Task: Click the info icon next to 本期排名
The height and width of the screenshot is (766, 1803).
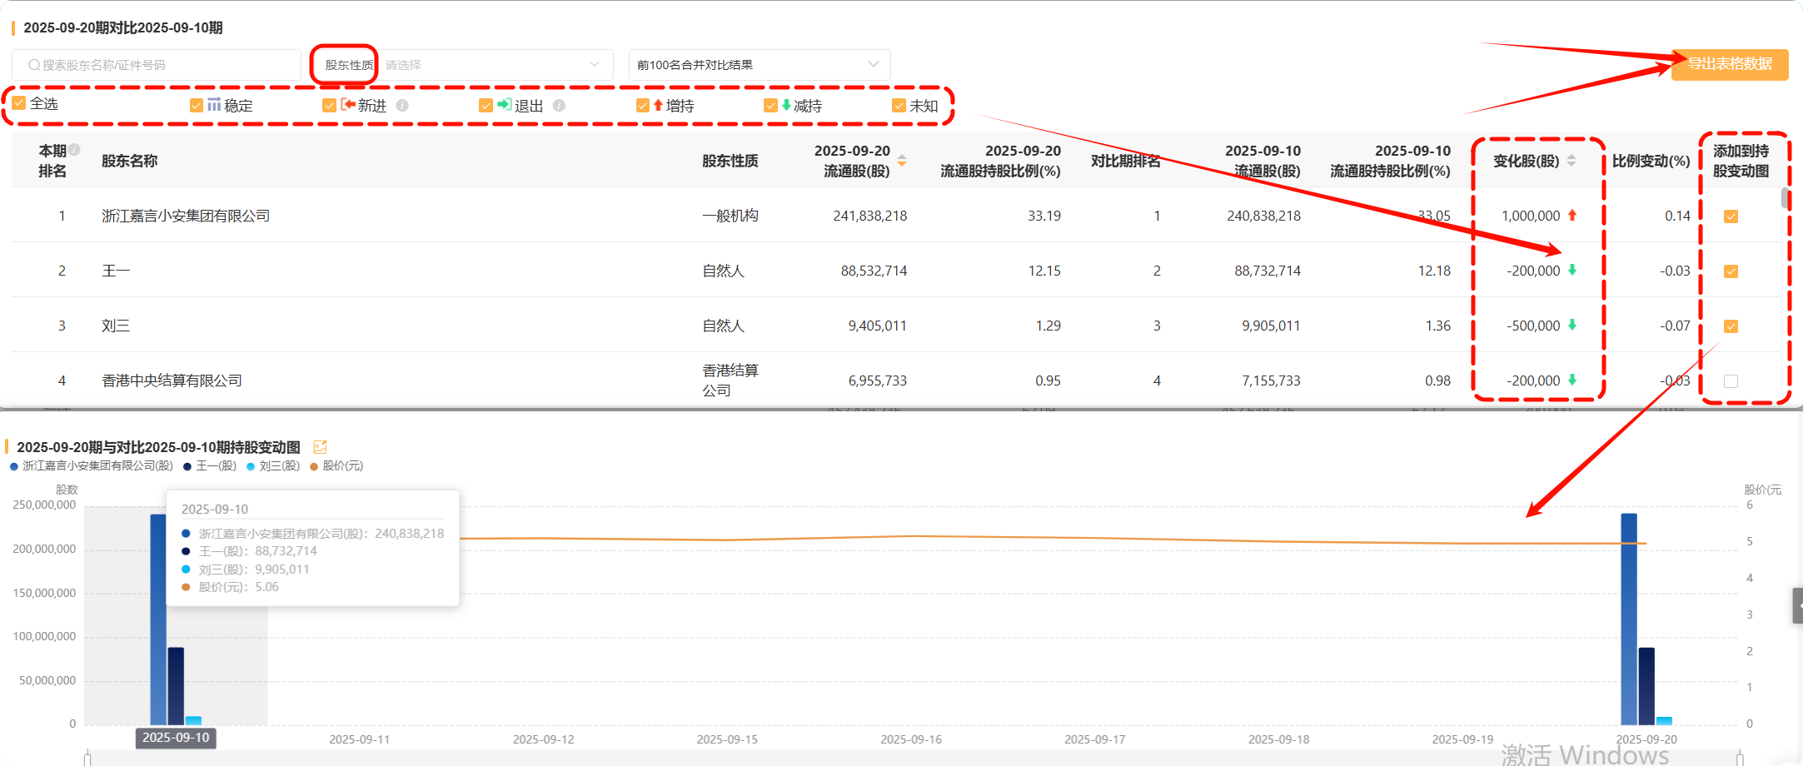Action: pos(74,150)
